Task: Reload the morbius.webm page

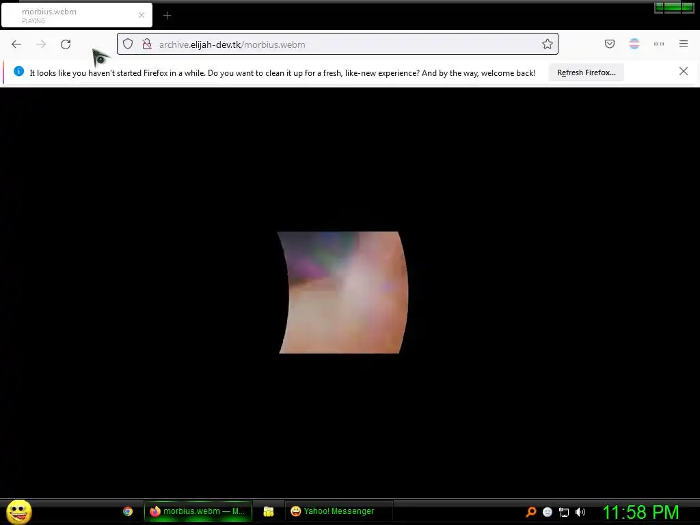Action: click(x=66, y=44)
